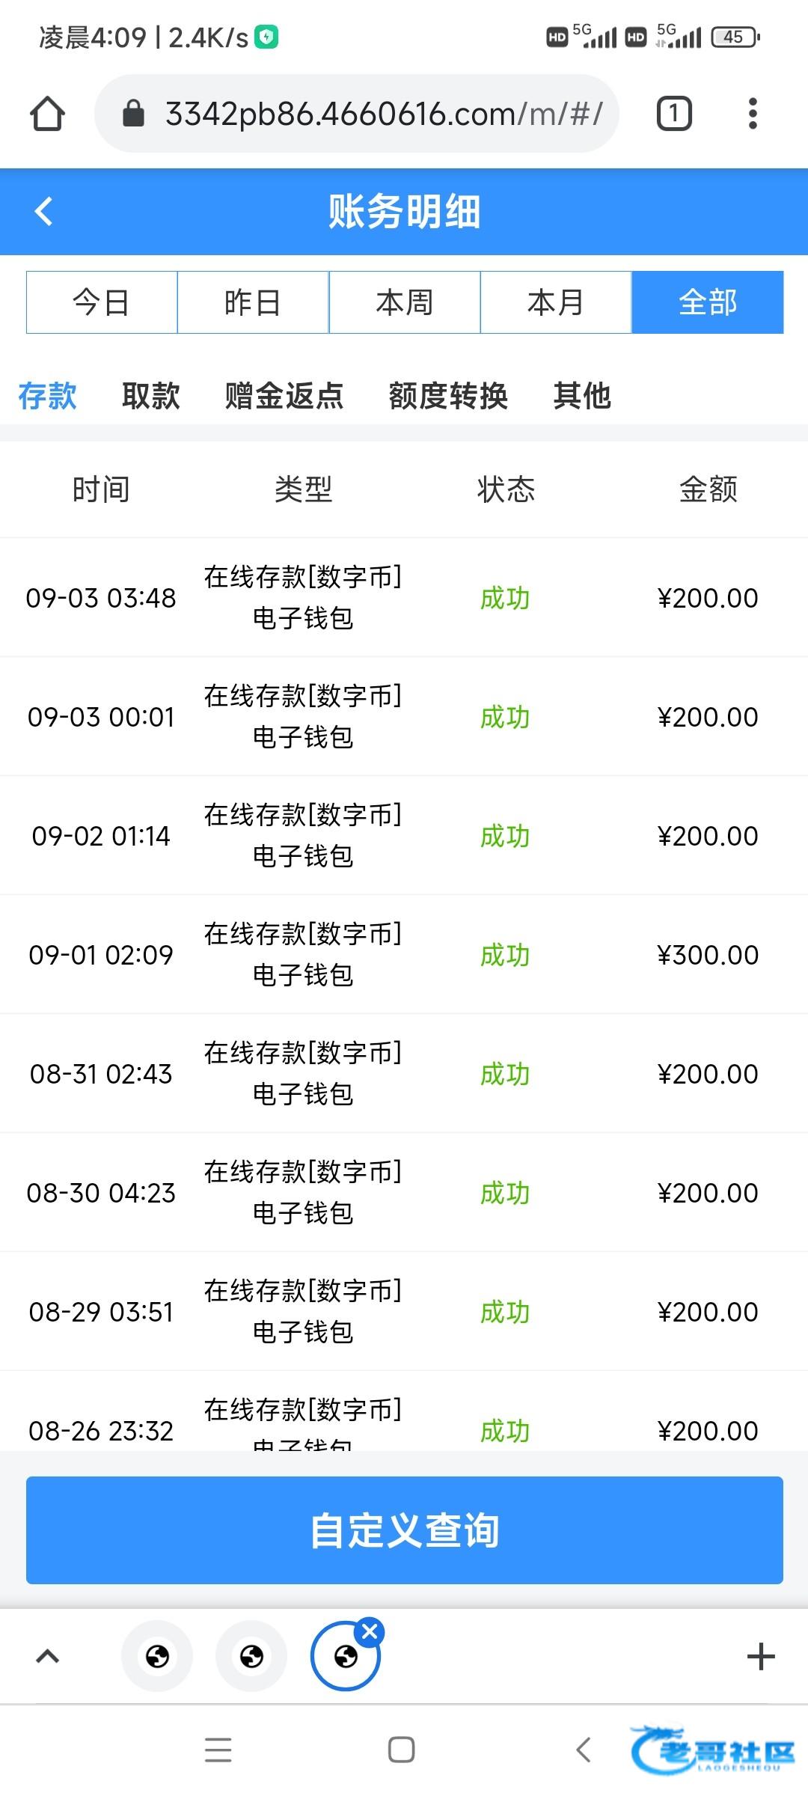Click the address bar URL field
Screen dimensions: 808x1796
[382, 114]
